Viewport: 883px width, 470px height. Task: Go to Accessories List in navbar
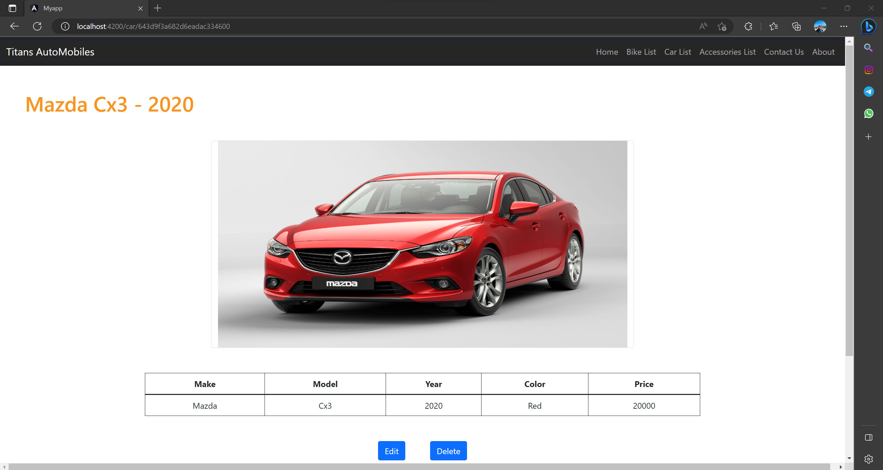tap(727, 52)
